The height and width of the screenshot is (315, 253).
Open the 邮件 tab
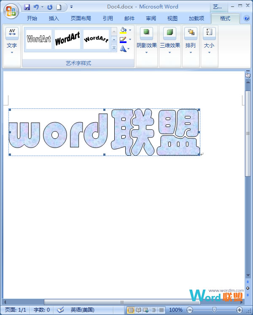pyautogui.click(x=129, y=19)
